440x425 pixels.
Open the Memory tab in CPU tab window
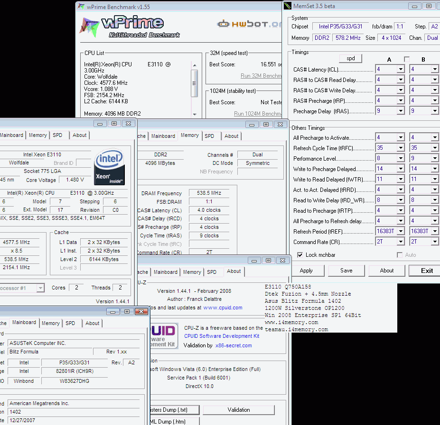pos(38,135)
